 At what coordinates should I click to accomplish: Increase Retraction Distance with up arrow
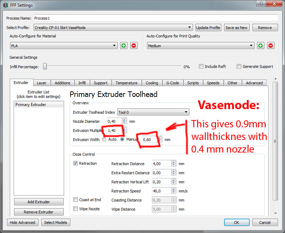(x=174, y=162)
